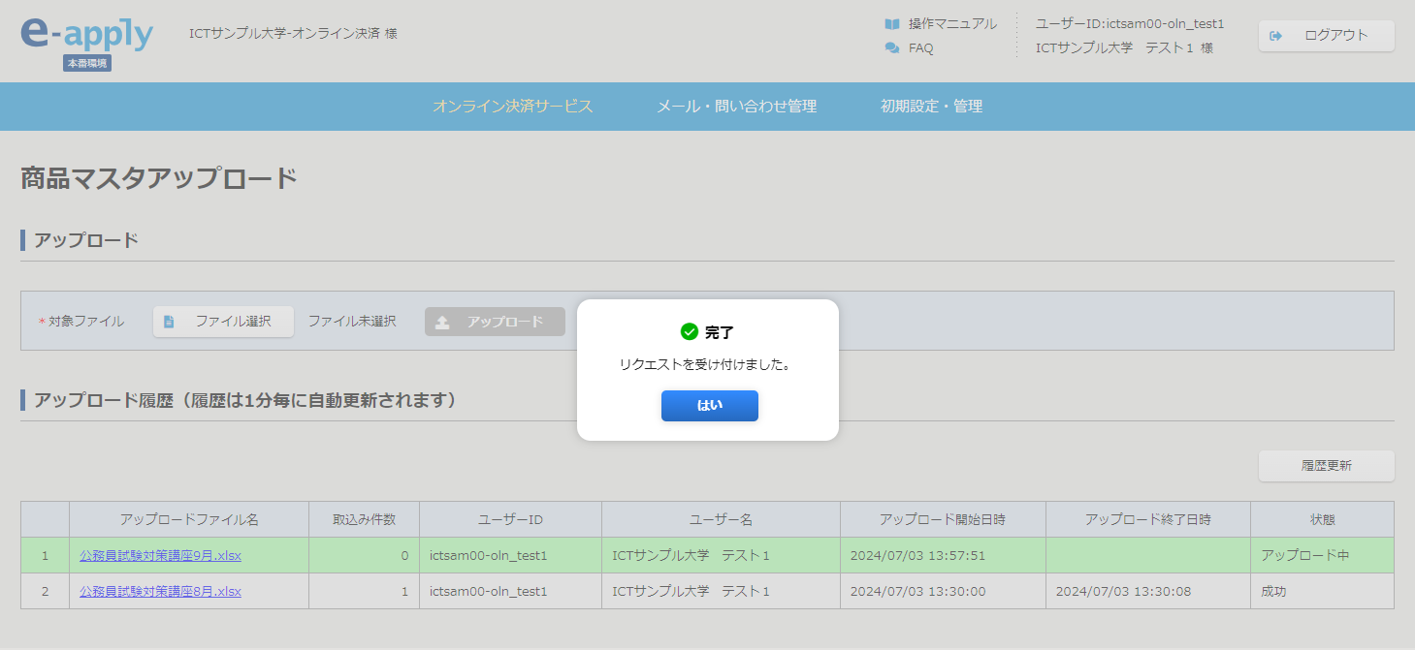Open the FAQ link
The width and height of the screenshot is (1415, 650).
coord(920,48)
